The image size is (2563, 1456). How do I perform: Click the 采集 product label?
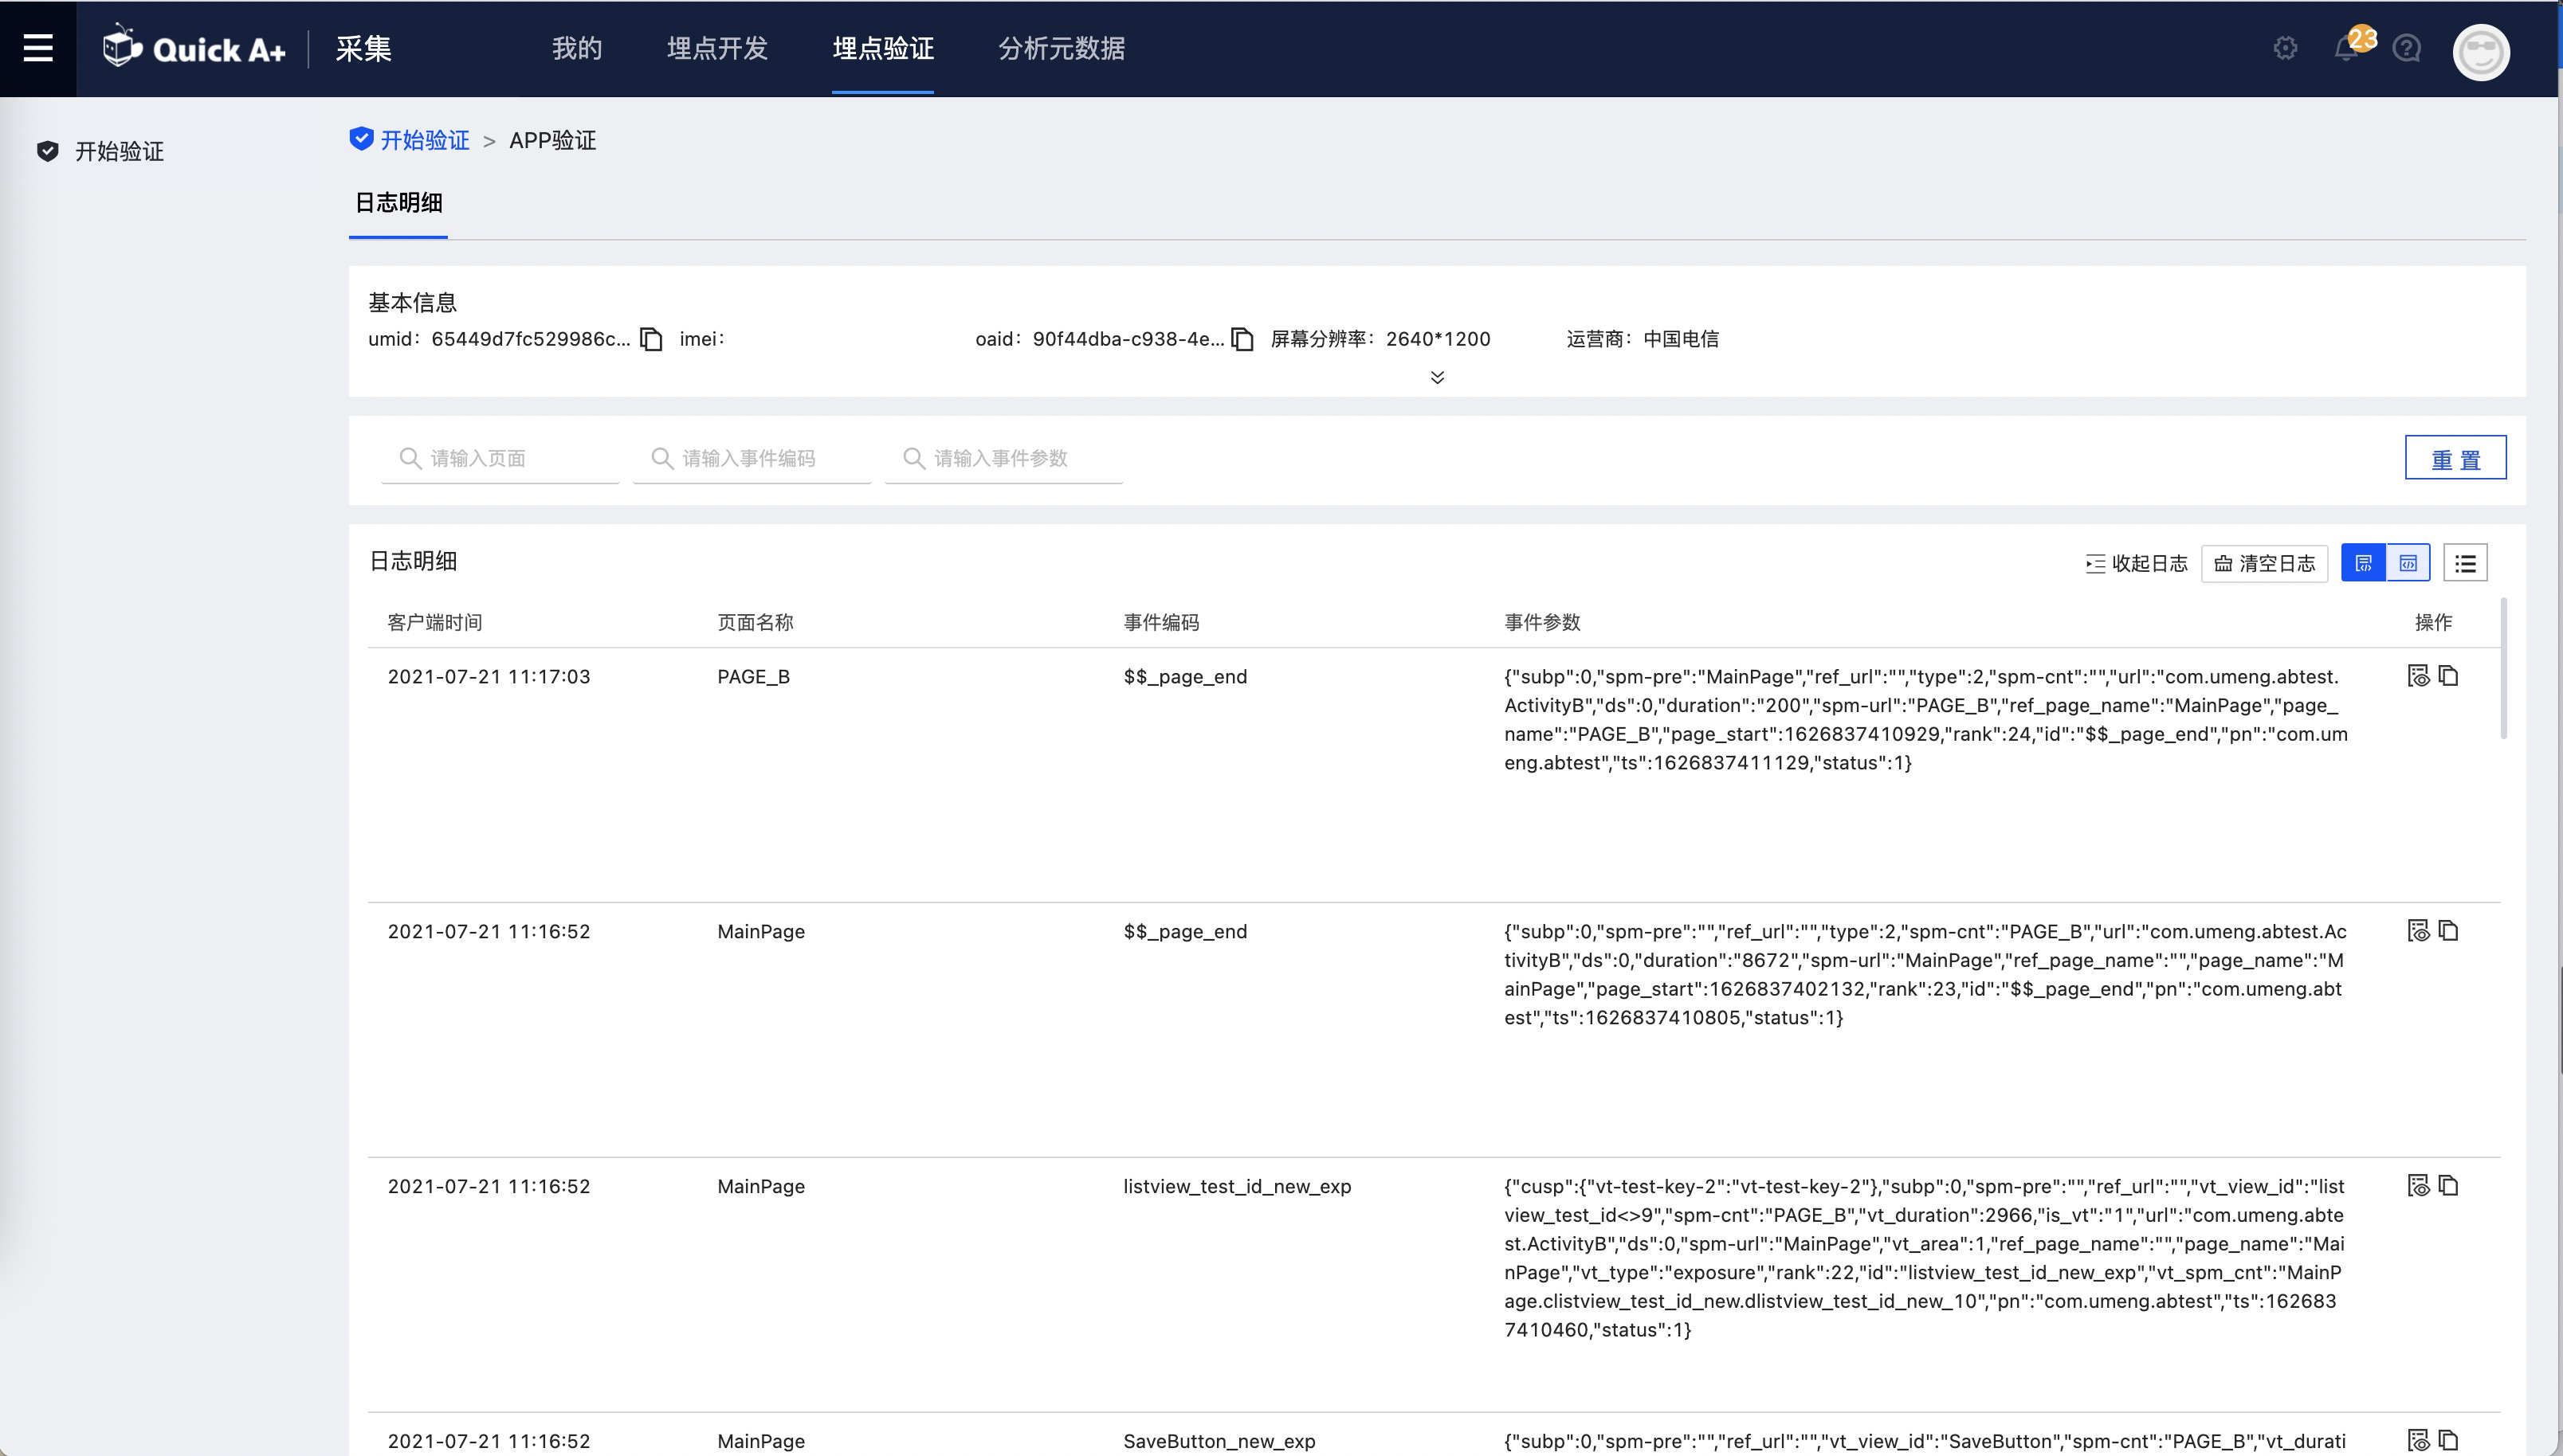(x=363, y=48)
